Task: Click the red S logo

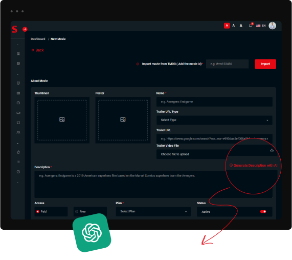Action: 15,29
